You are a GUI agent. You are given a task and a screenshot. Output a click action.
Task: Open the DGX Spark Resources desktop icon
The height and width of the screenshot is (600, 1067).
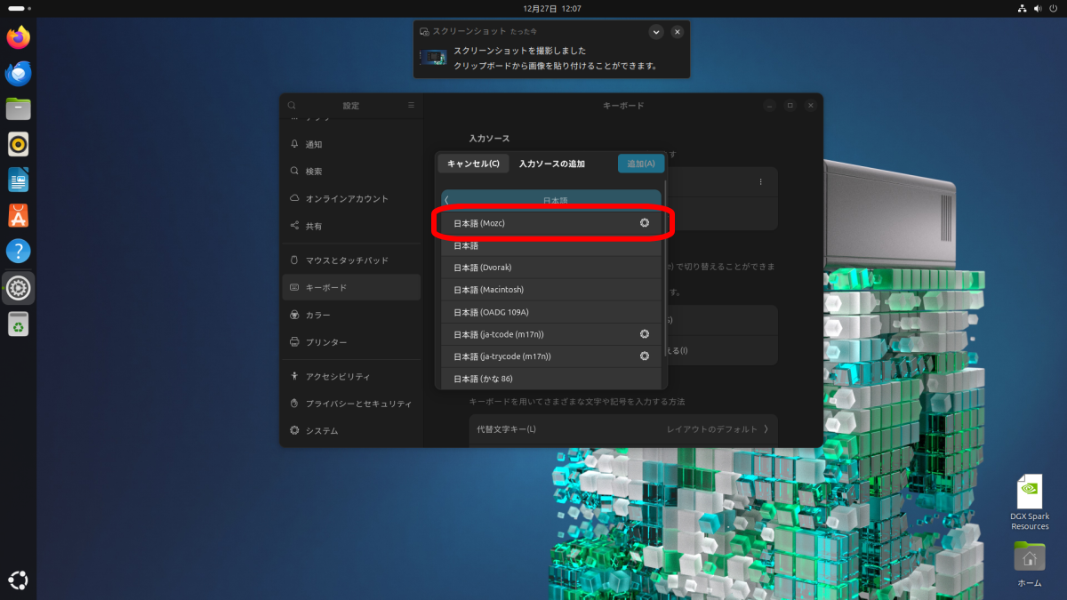(x=1029, y=502)
